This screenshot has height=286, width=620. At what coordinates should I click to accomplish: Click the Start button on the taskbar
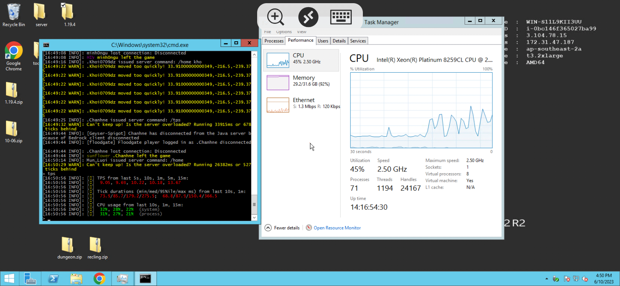click(9, 279)
